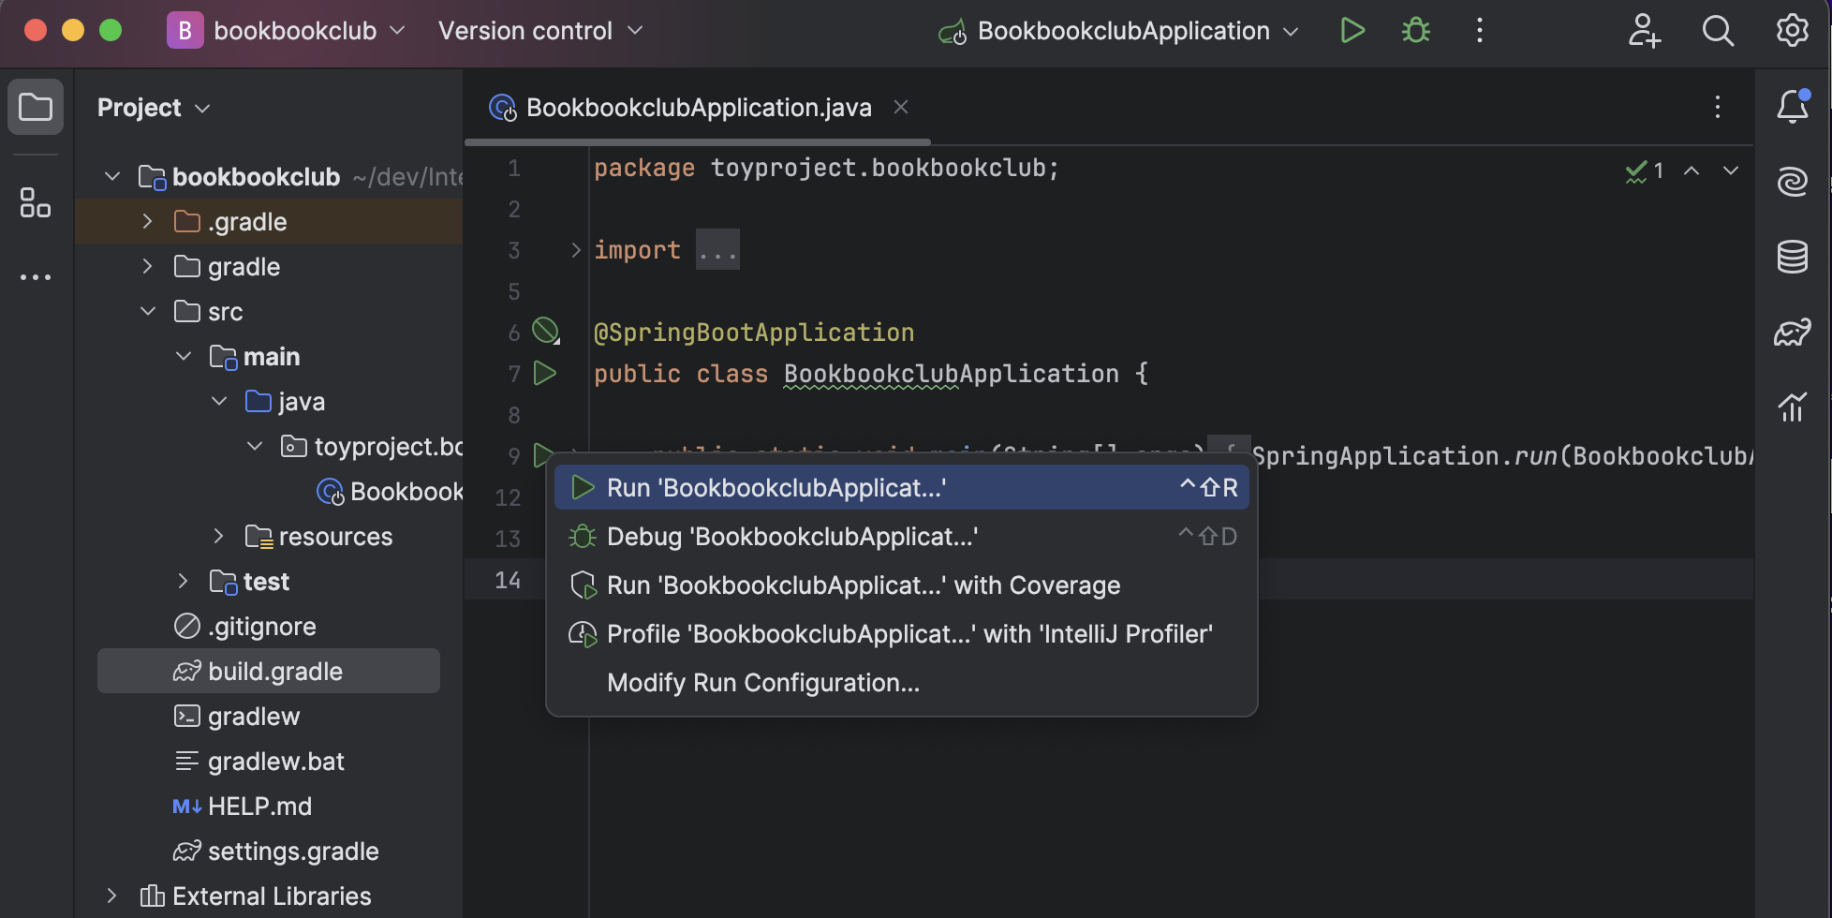Collapse the main folder
The height and width of the screenshot is (918, 1832).
click(184, 356)
